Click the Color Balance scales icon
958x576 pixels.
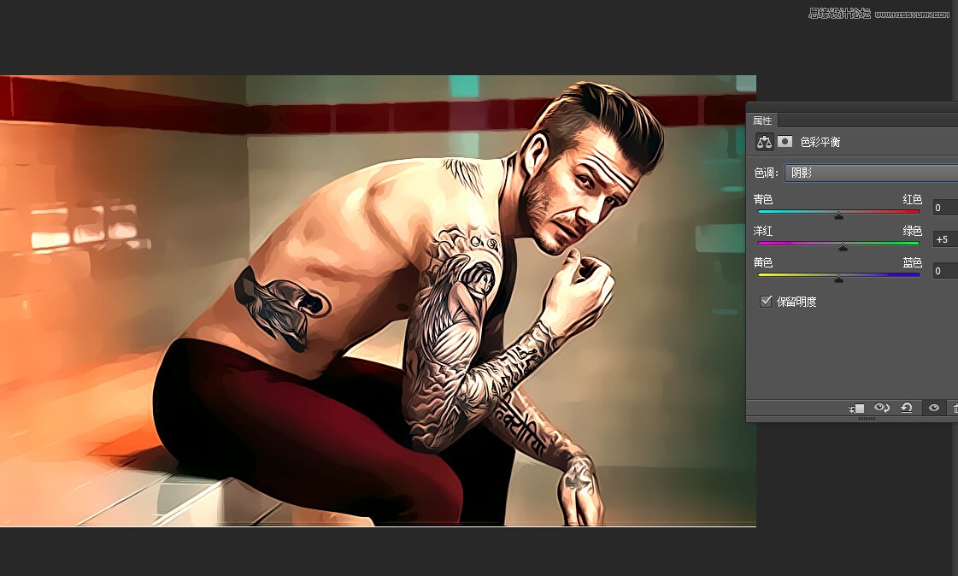(765, 142)
